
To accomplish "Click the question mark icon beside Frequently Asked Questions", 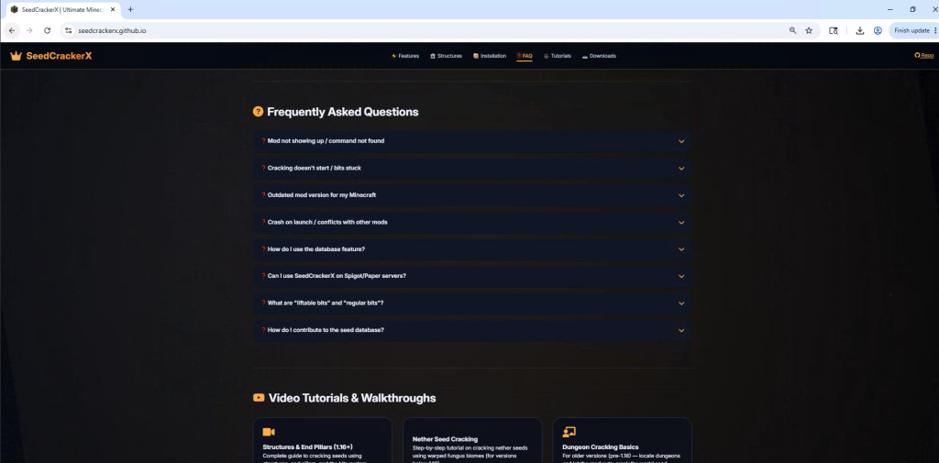I will click(258, 112).
